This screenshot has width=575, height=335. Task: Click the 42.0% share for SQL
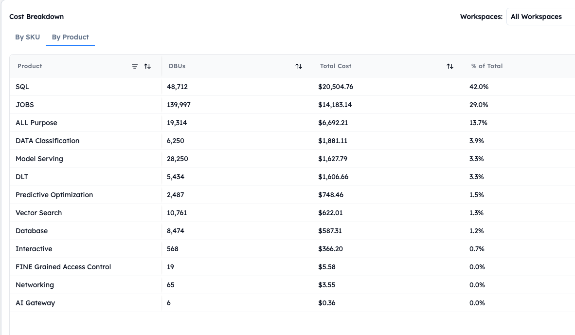[x=479, y=87]
